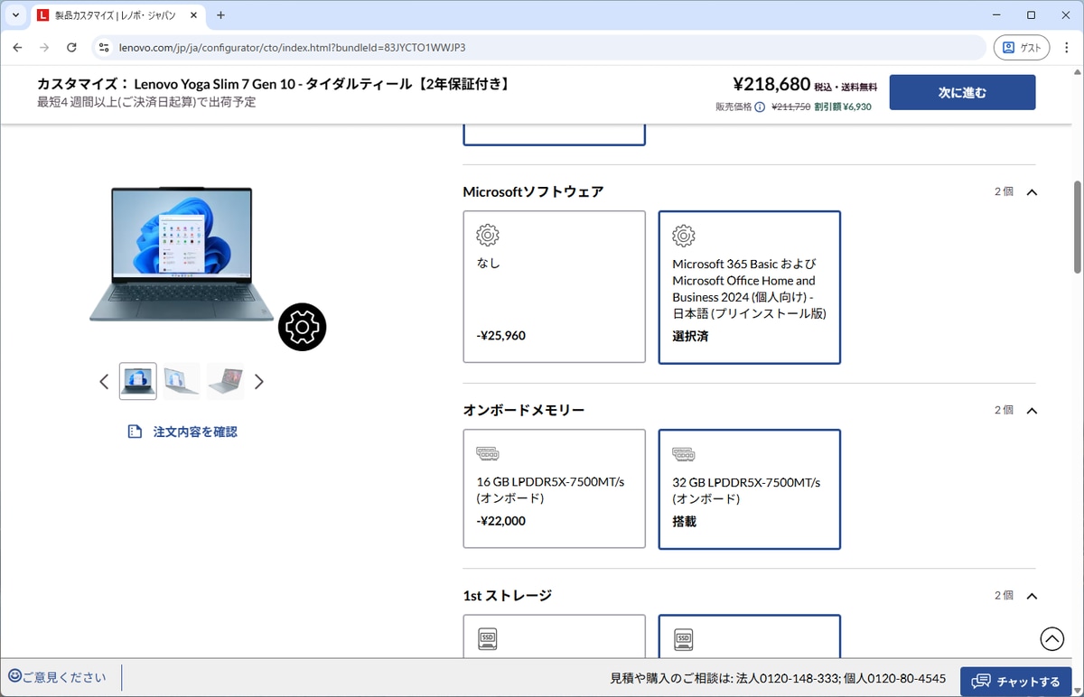1084x697 pixels.
Task: Click the SSD icon on the selected storage card
Action: (683, 637)
